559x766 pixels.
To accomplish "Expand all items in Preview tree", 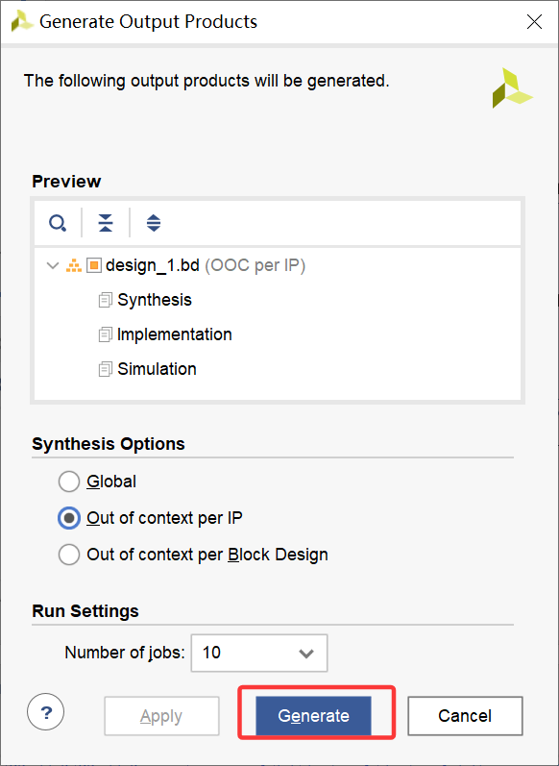I will tap(154, 223).
